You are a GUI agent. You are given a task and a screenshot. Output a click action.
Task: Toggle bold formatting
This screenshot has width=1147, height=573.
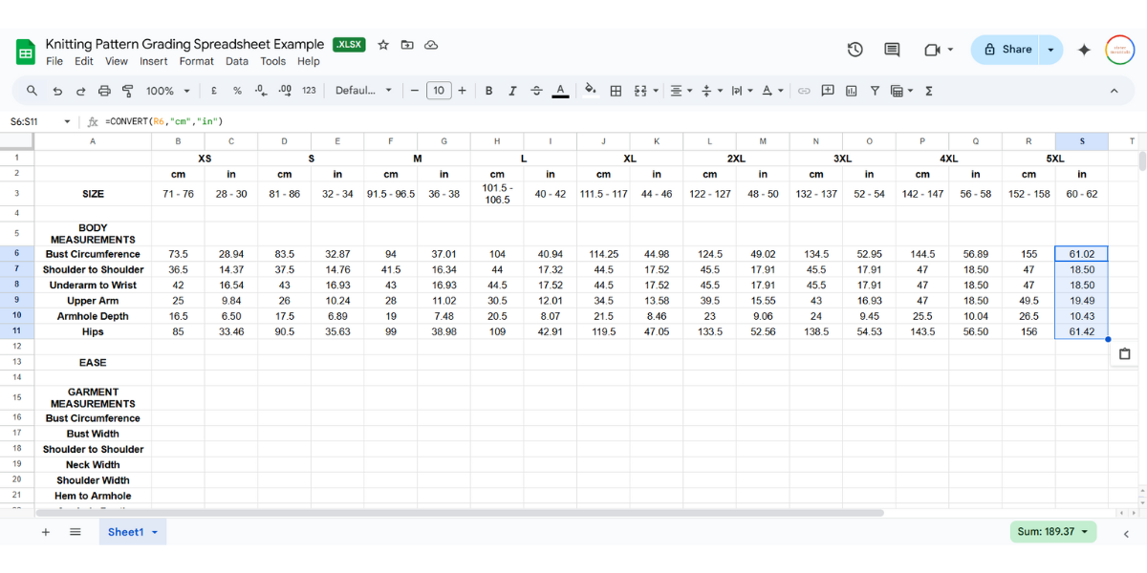click(x=488, y=91)
